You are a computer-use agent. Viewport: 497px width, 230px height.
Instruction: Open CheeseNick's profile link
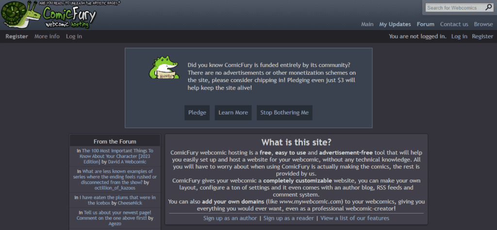tap(130, 203)
